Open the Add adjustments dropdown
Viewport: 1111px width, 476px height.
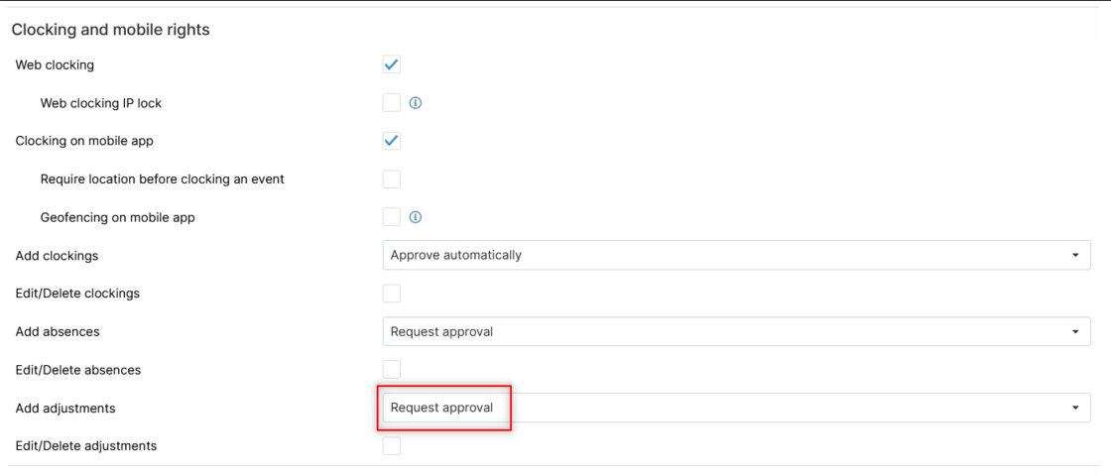coord(735,408)
